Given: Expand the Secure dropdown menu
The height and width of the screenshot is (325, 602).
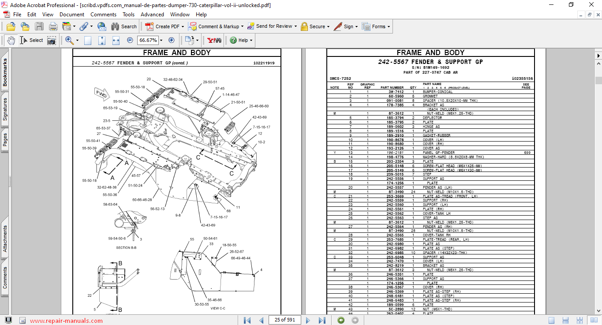Looking at the screenshot, I should (329, 26).
